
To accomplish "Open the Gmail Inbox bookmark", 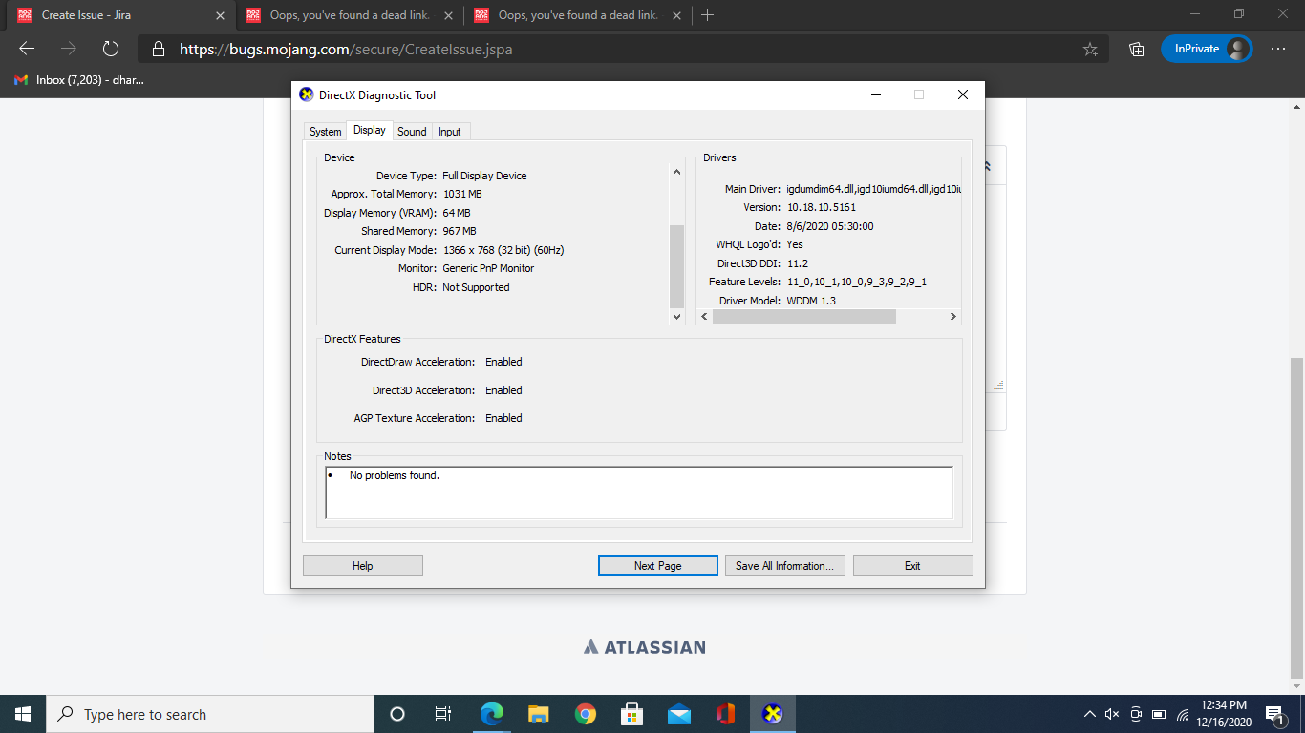I will coord(79,80).
